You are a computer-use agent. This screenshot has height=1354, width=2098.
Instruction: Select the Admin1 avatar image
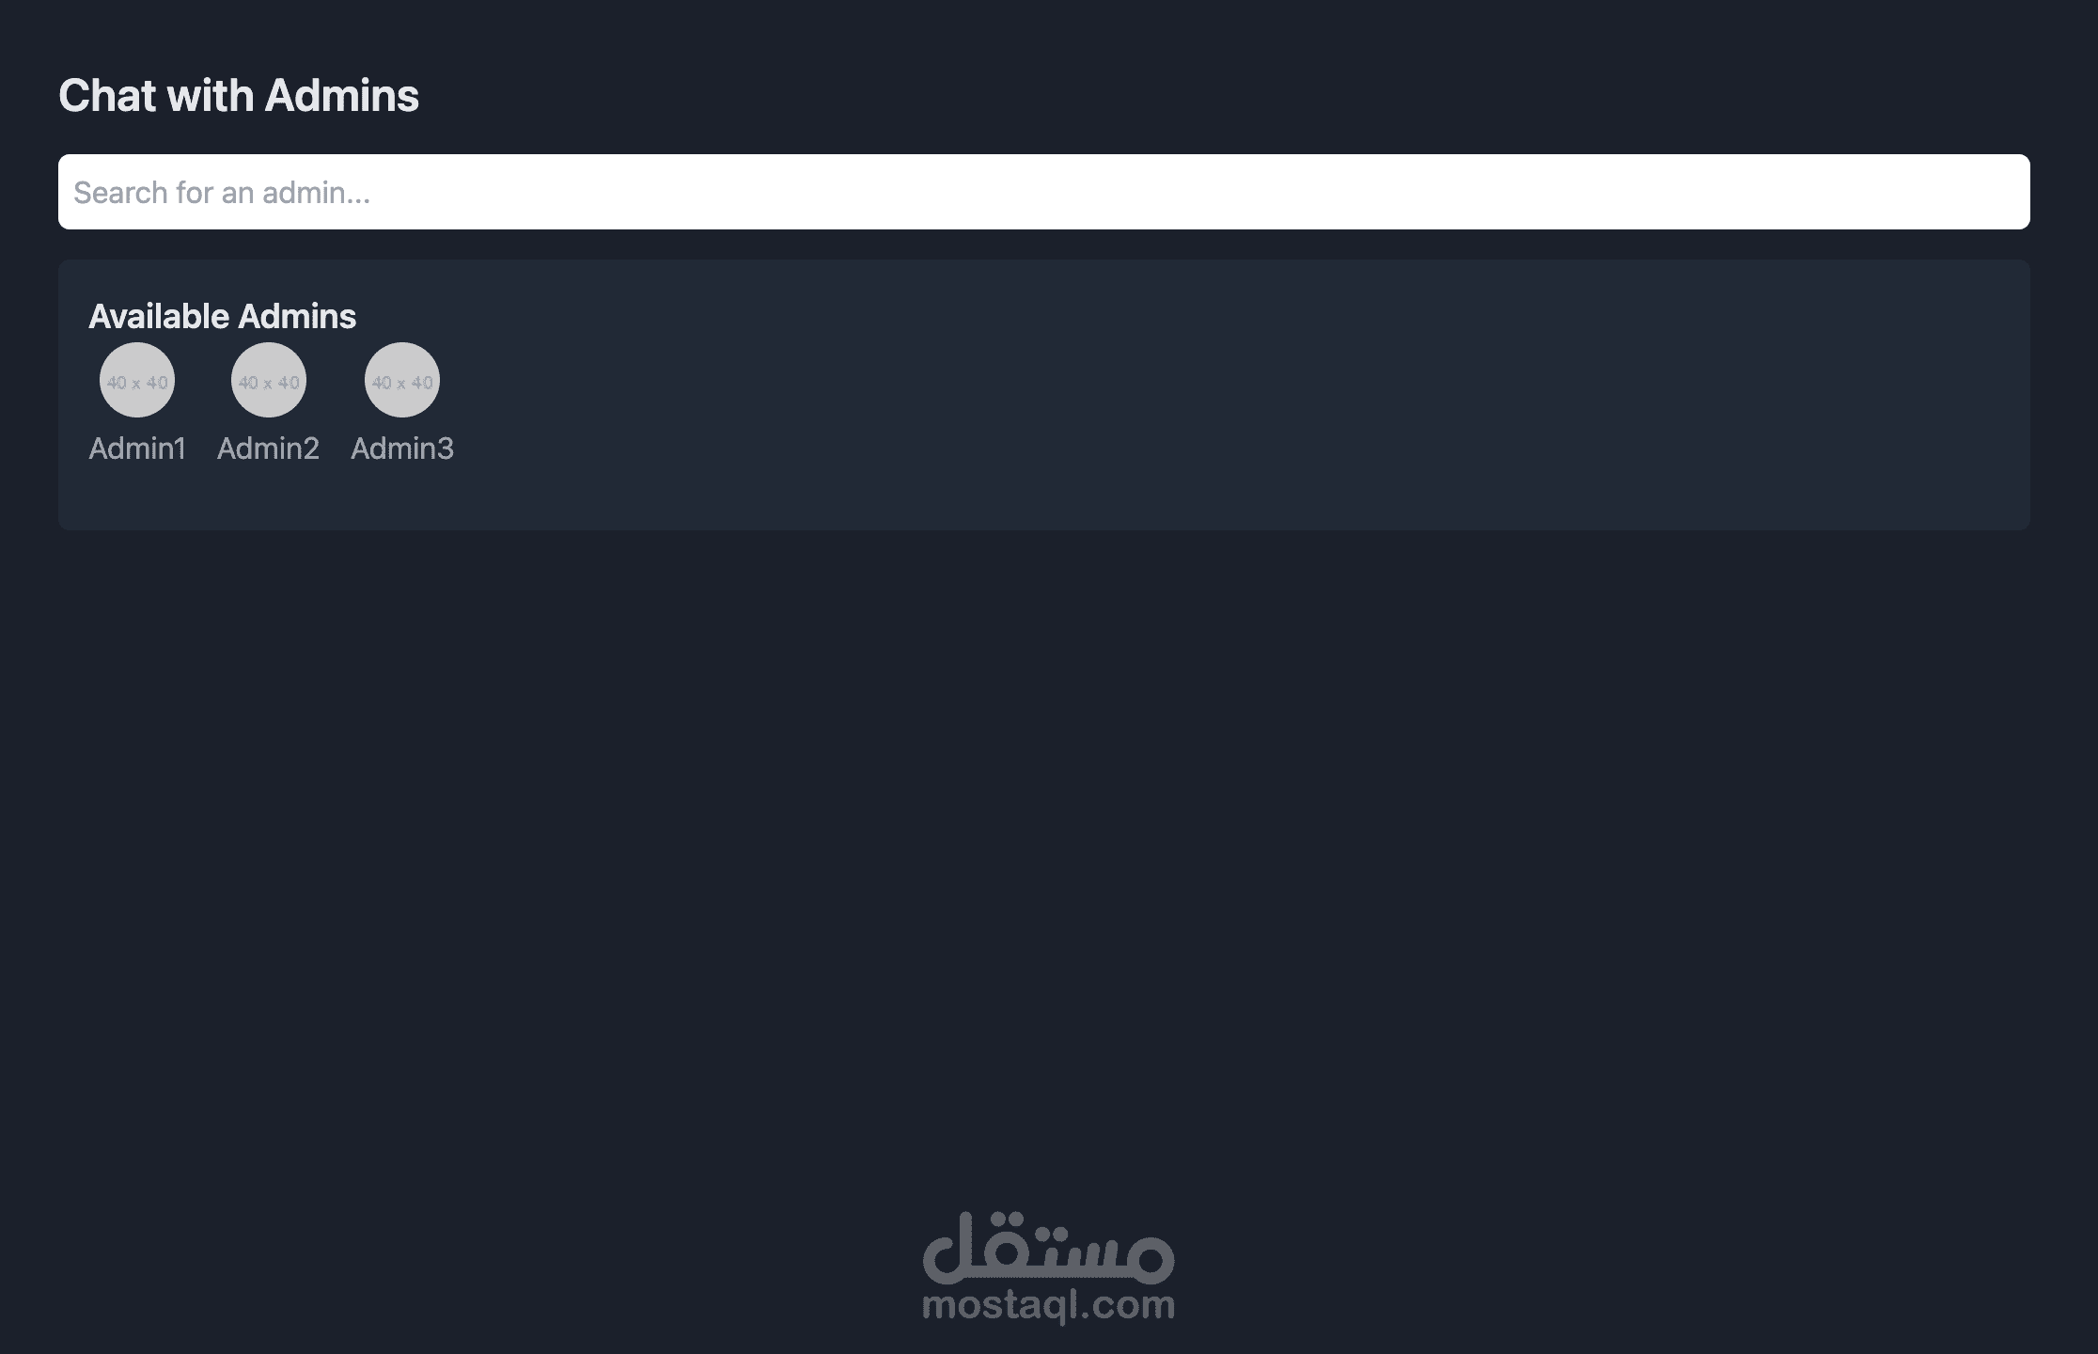(x=137, y=380)
